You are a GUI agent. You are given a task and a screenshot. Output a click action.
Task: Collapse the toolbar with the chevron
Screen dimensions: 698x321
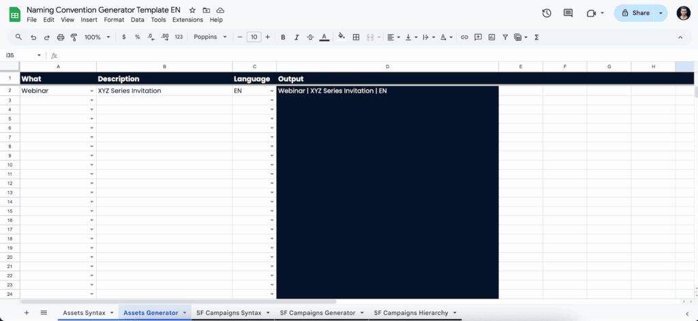tap(680, 37)
